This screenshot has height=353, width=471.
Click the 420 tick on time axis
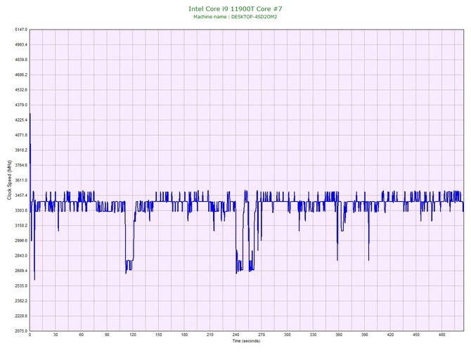(390, 335)
